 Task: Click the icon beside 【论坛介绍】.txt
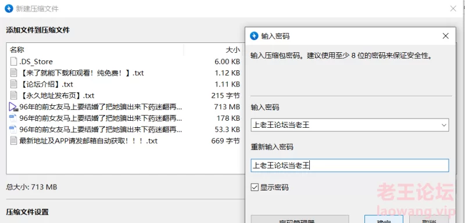(13, 84)
